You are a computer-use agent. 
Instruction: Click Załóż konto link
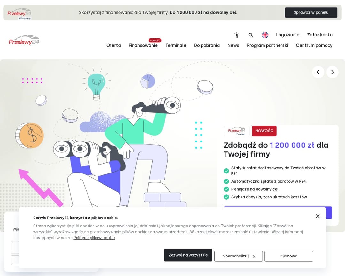coord(320,35)
